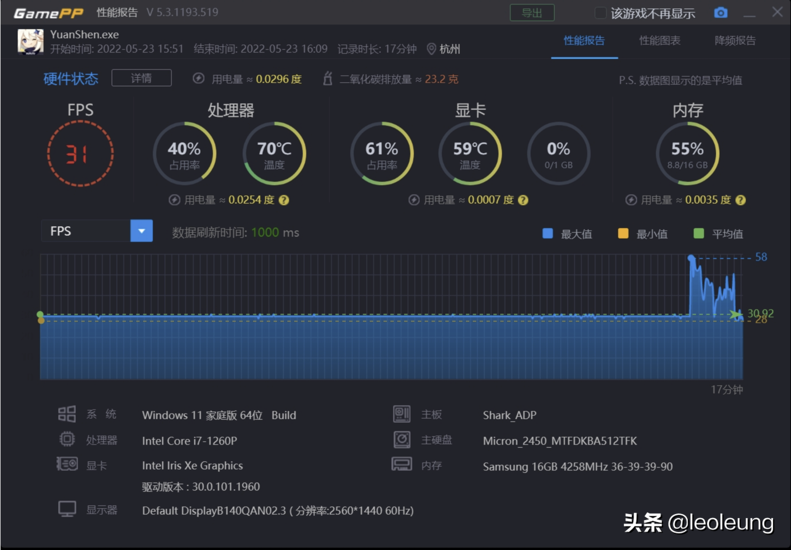The width and height of the screenshot is (791, 550).
Task: Click the GPU 59℃ temperature gauge
Action: pyautogui.click(x=470, y=154)
